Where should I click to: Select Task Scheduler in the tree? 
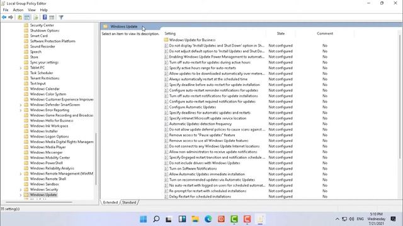tap(42, 73)
